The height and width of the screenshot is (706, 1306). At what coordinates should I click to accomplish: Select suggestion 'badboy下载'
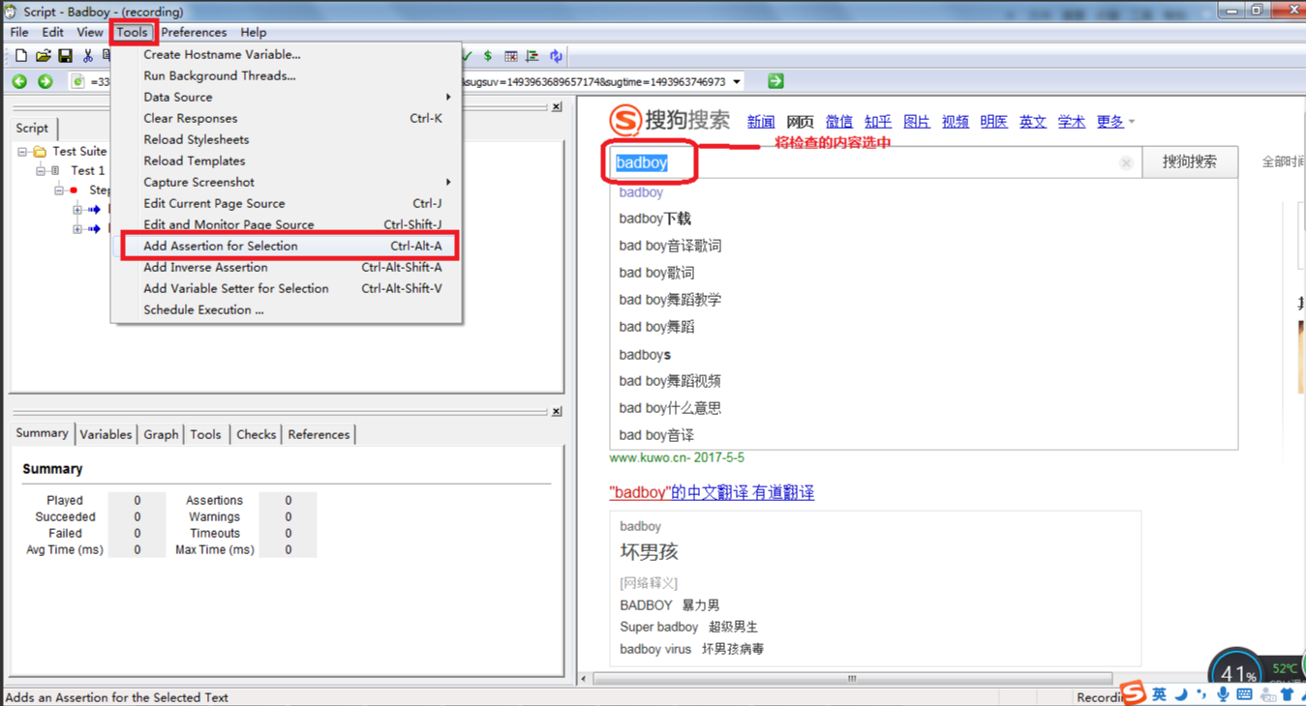(x=655, y=219)
